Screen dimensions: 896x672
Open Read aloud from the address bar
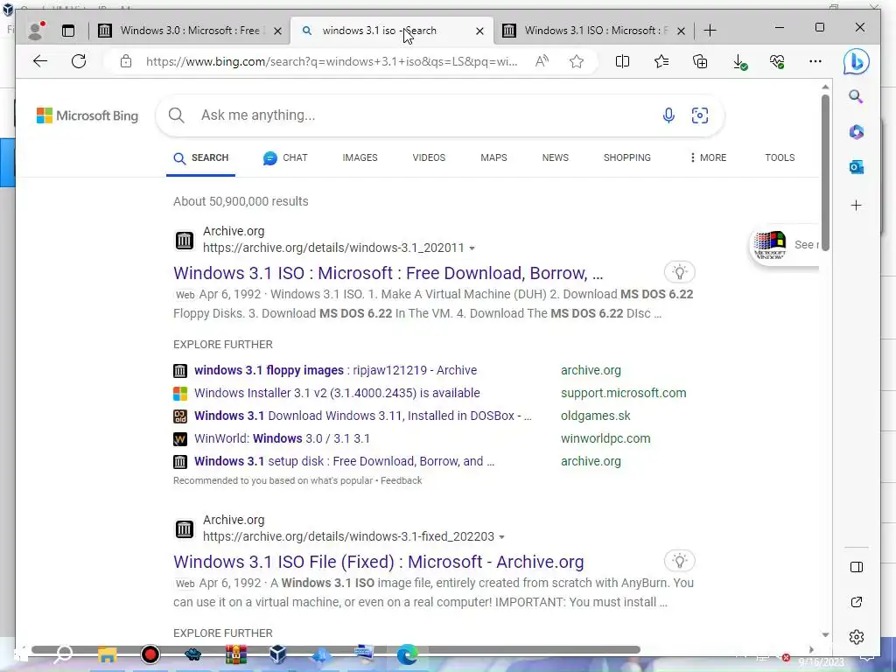point(542,61)
